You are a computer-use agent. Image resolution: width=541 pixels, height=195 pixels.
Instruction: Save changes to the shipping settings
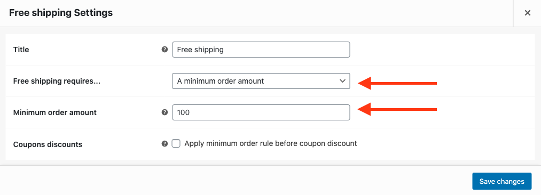tap(501, 181)
